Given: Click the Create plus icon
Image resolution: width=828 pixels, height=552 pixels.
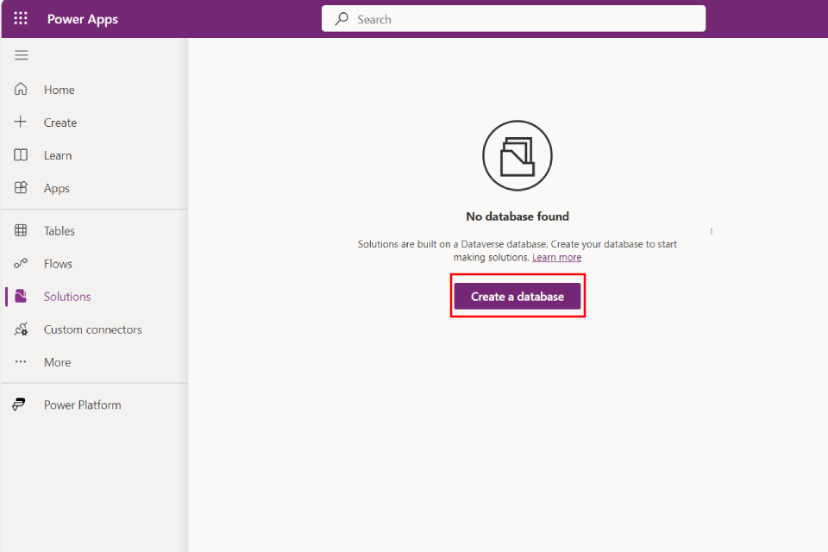Looking at the screenshot, I should [22, 122].
